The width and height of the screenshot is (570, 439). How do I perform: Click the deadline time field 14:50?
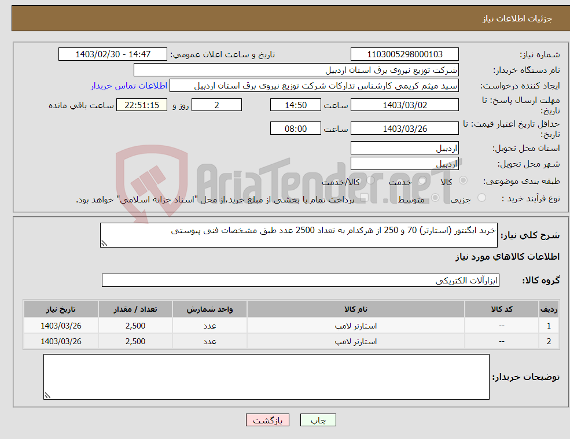point(296,105)
